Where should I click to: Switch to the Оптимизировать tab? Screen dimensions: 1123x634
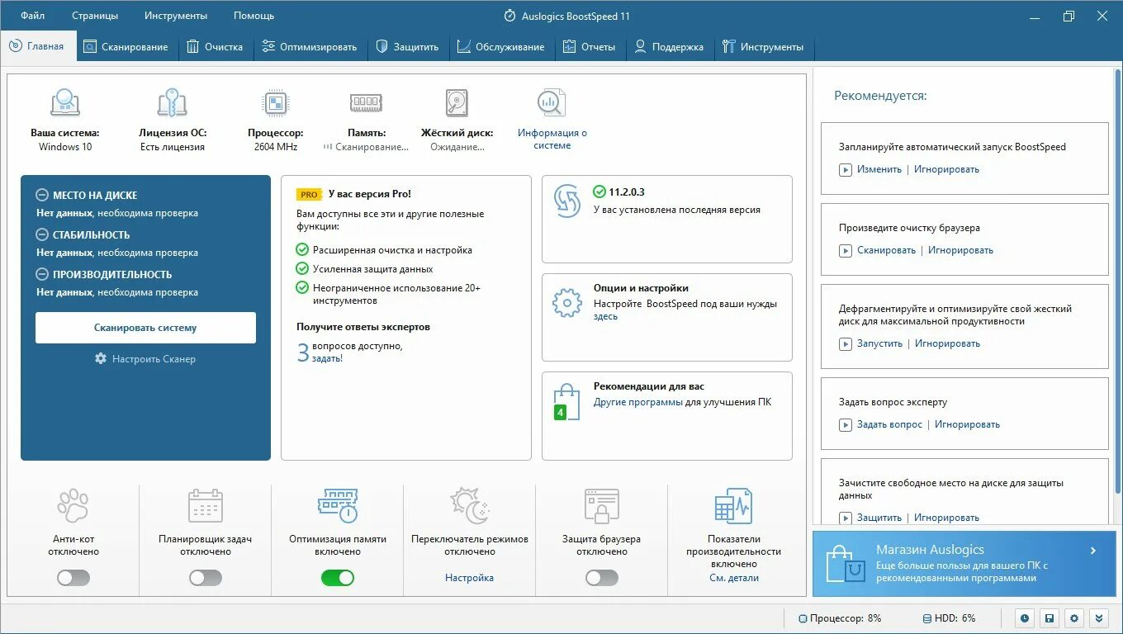(310, 47)
